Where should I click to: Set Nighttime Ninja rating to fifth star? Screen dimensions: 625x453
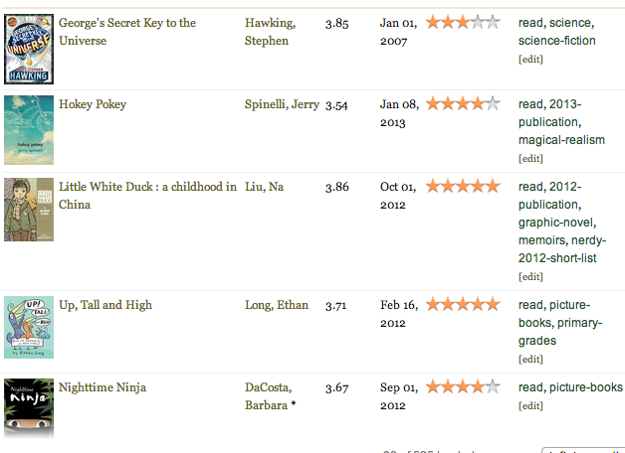[x=493, y=386]
